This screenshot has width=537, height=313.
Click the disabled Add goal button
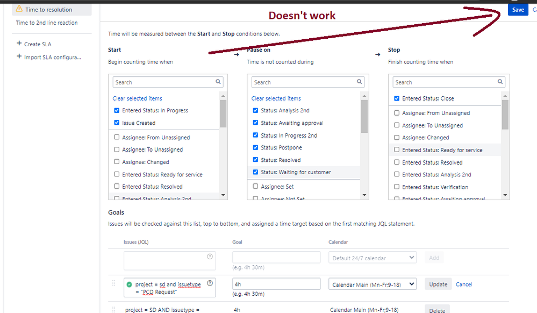[434, 258]
